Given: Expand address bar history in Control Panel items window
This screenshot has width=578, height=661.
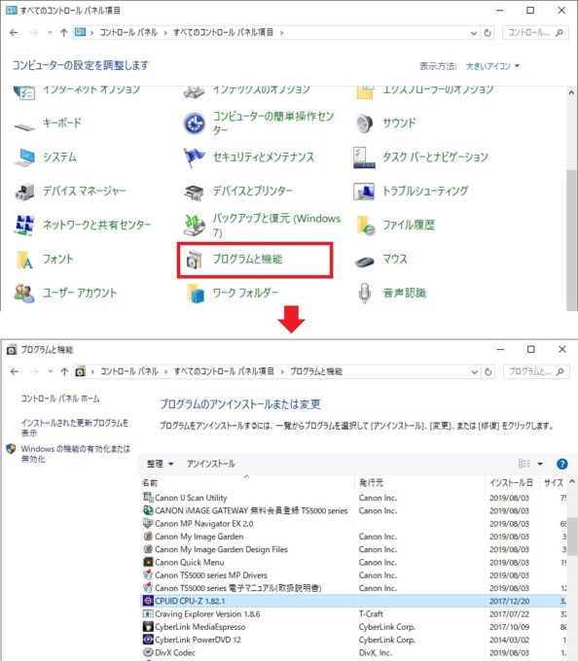Looking at the screenshot, I should click(474, 33).
